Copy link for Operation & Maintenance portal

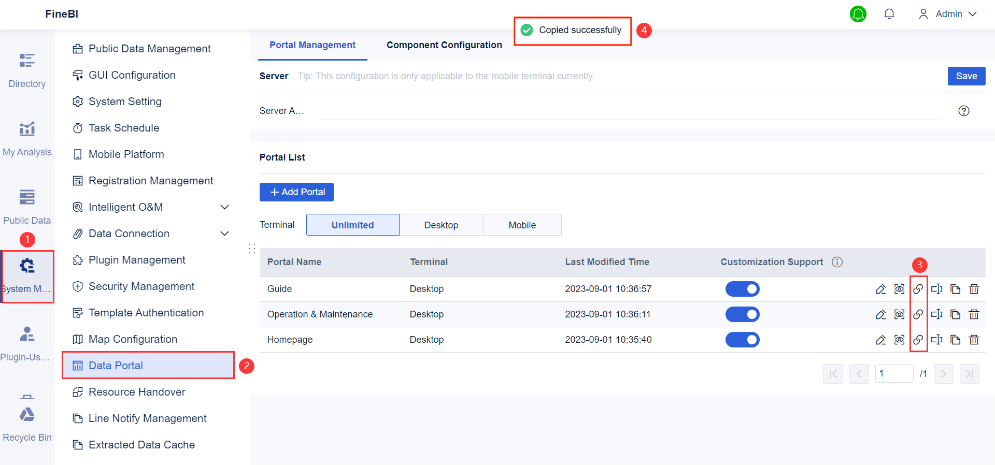918,314
